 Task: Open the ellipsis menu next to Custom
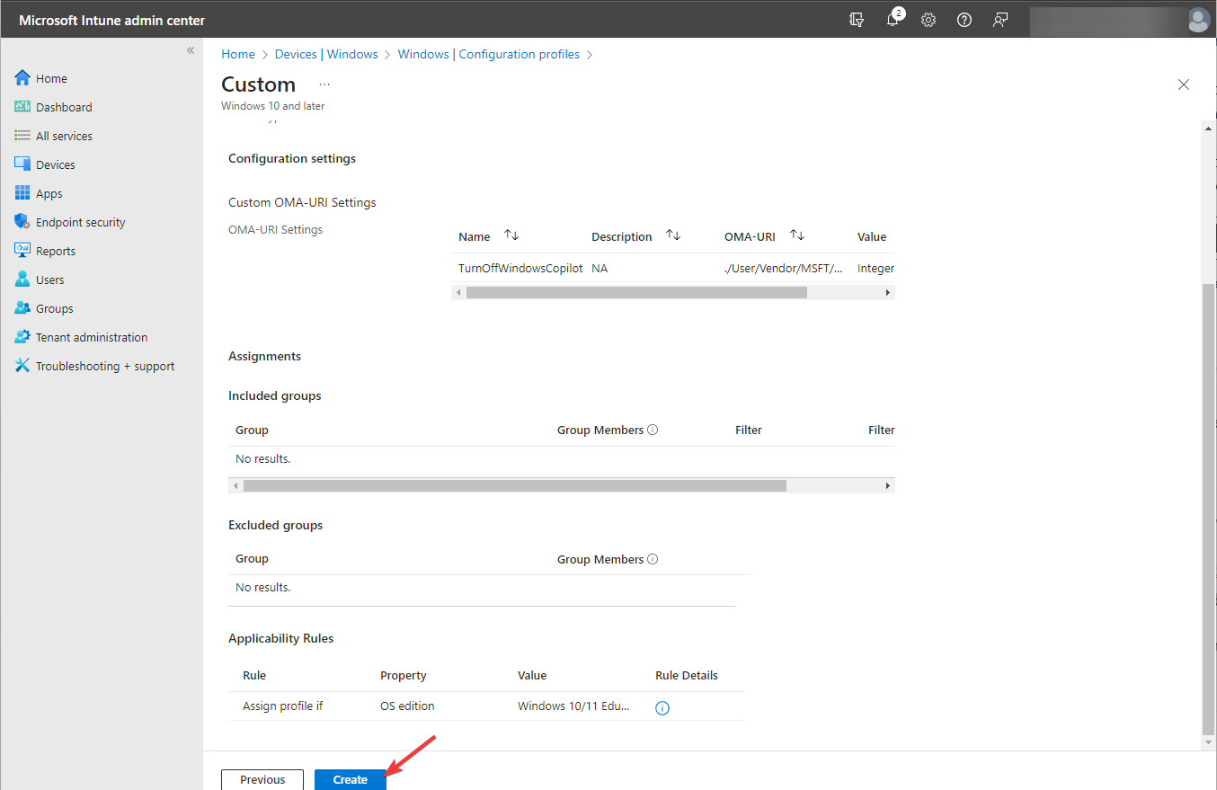[324, 84]
